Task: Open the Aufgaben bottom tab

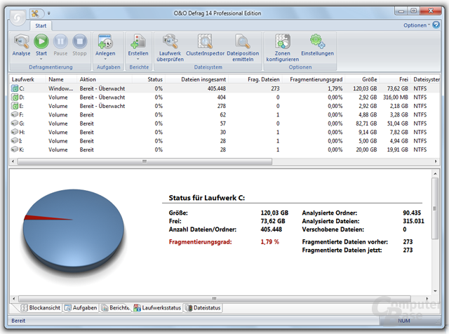Action: (81, 307)
